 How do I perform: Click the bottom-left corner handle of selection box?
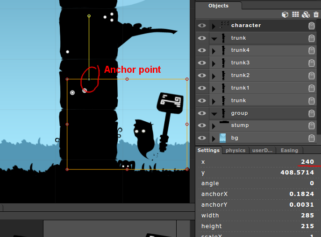click(x=67, y=169)
